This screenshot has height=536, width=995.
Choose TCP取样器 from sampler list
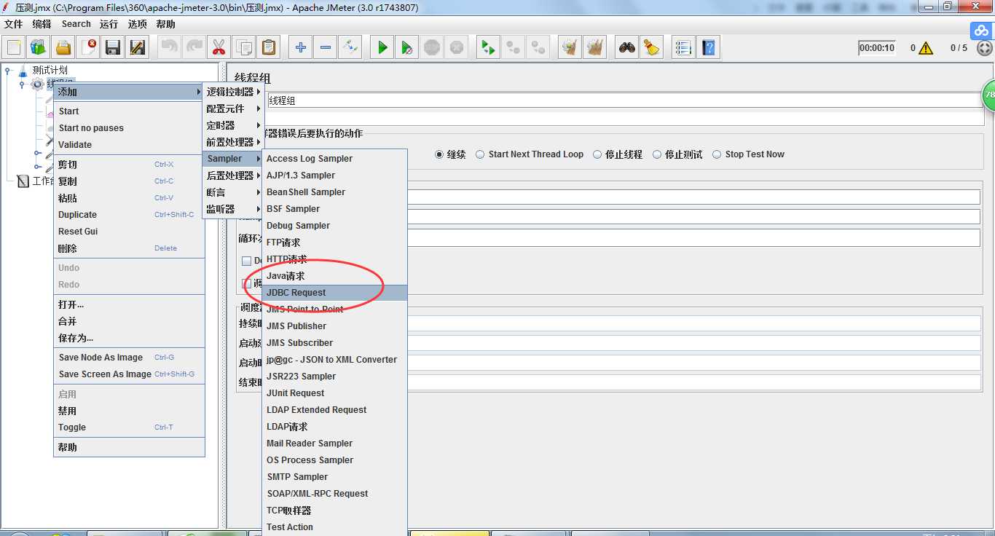click(x=334, y=511)
